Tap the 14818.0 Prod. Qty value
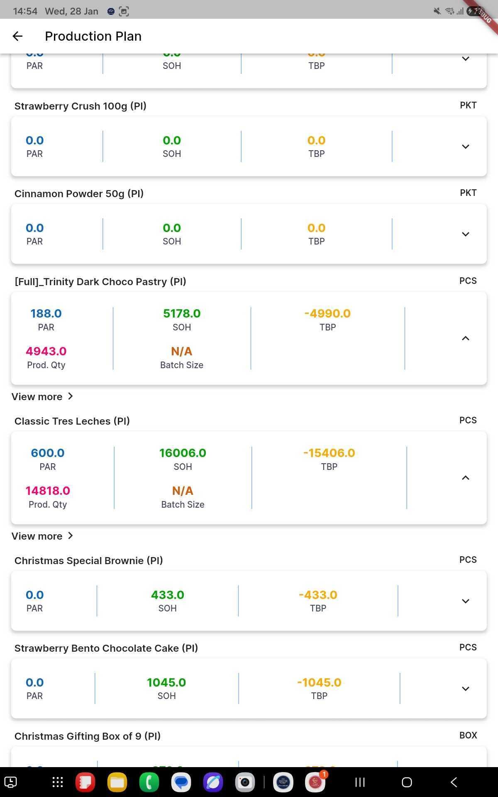The image size is (498, 797). click(x=48, y=491)
